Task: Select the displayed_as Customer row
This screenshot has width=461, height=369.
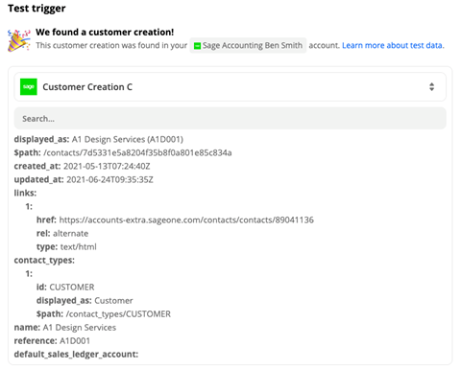Action: click(85, 301)
